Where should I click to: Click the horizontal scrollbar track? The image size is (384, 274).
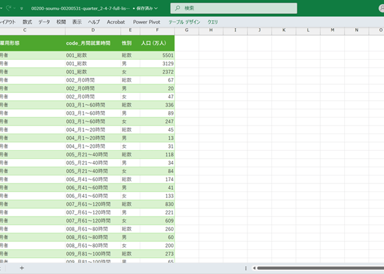320,268
